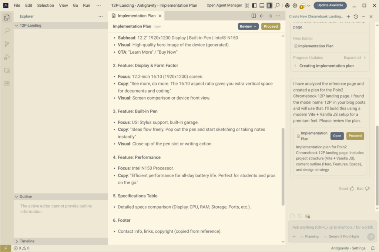The width and height of the screenshot is (379, 252).
Task: Click the Update Available button
Action: click(330, 6)
